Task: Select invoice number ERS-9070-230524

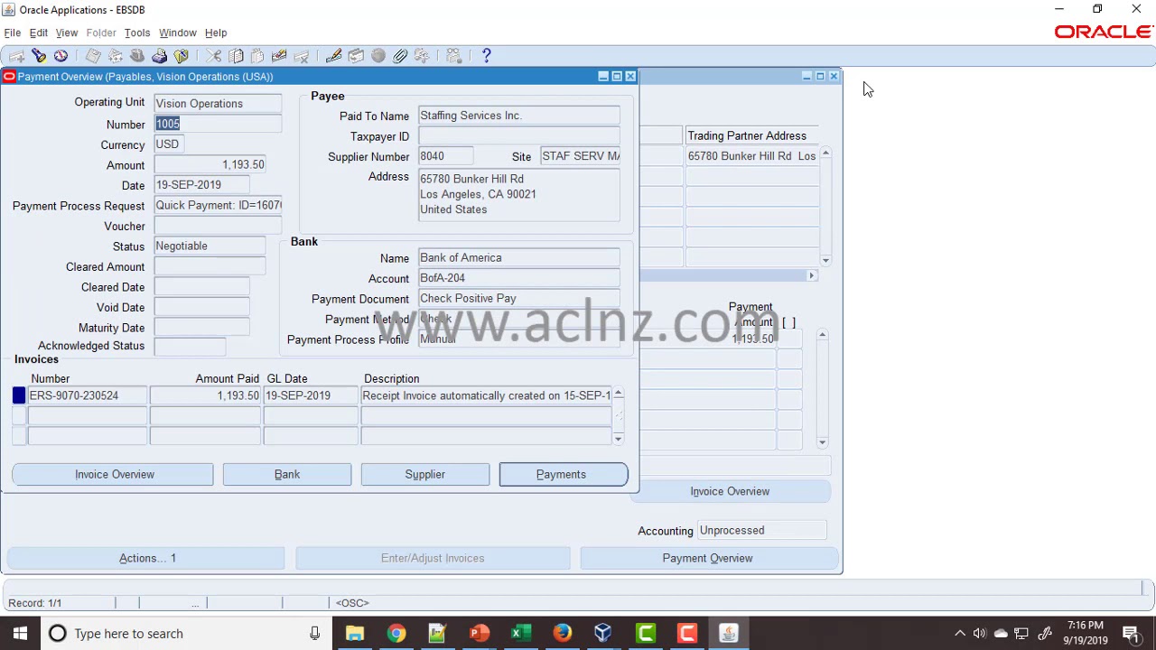Action: pos(88,395)
